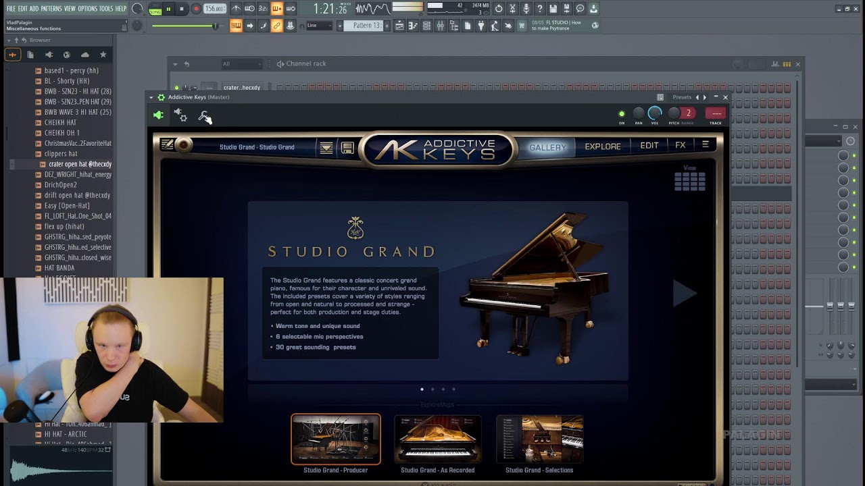Switch to the EDIT tab

pyautogui.click(x=649, y=146)
